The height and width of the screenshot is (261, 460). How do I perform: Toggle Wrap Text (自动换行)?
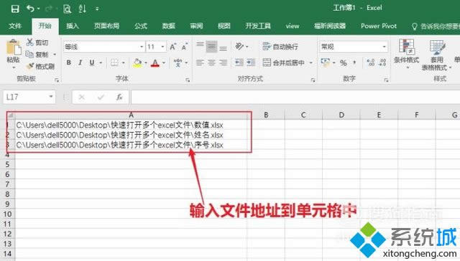280,47
